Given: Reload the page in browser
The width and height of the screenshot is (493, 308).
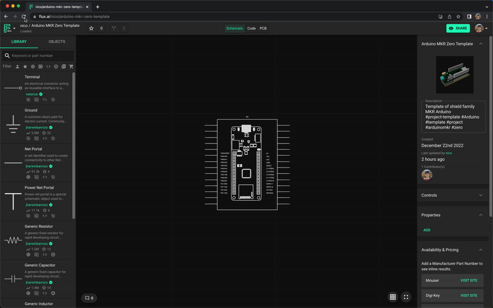Looking at the screenshot, I should tap(23, 17).
